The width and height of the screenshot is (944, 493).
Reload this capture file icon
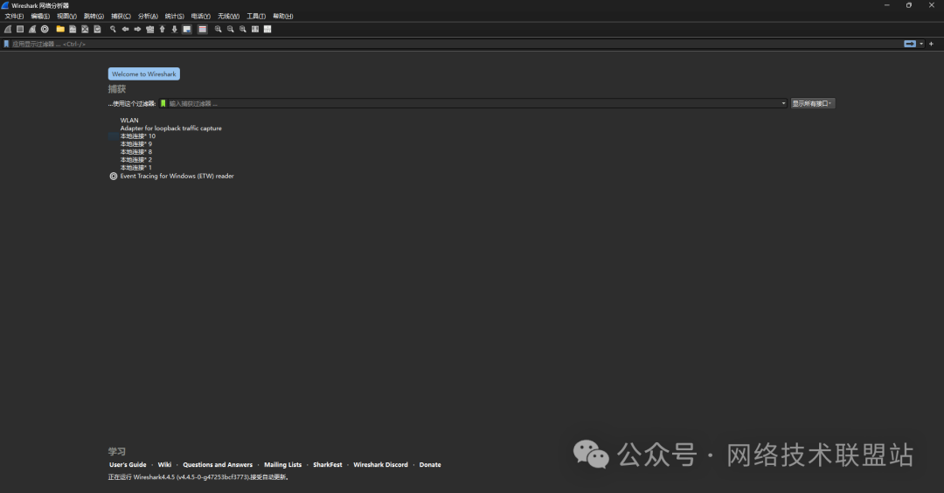[97, 29]
